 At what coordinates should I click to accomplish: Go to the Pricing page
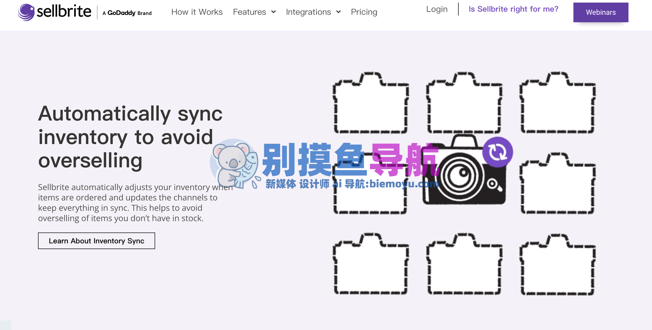pos(364,12)
